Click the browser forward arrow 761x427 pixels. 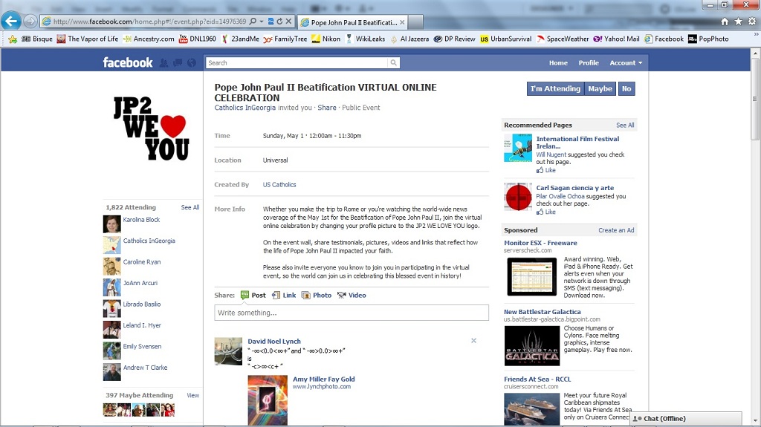point(30,22)
